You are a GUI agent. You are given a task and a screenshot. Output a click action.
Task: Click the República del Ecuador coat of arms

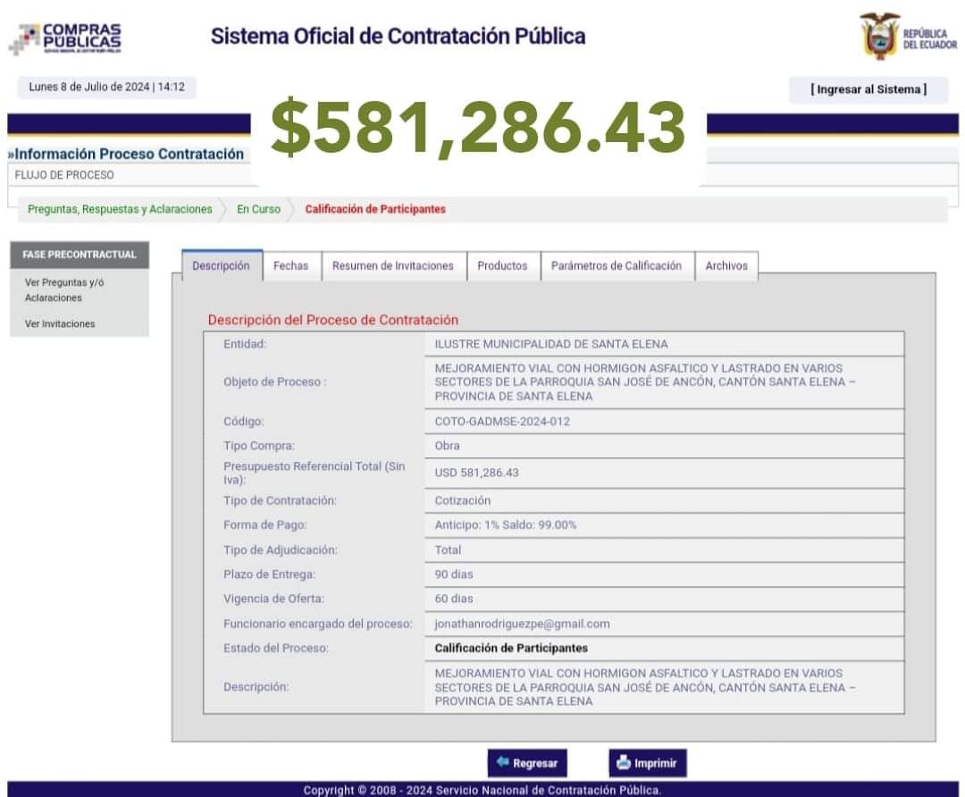coord(878,38)
